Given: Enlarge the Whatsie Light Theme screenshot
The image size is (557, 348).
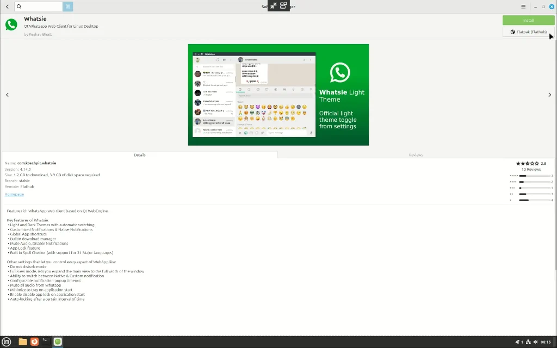Looking at the screenshot, I should 278,95.
